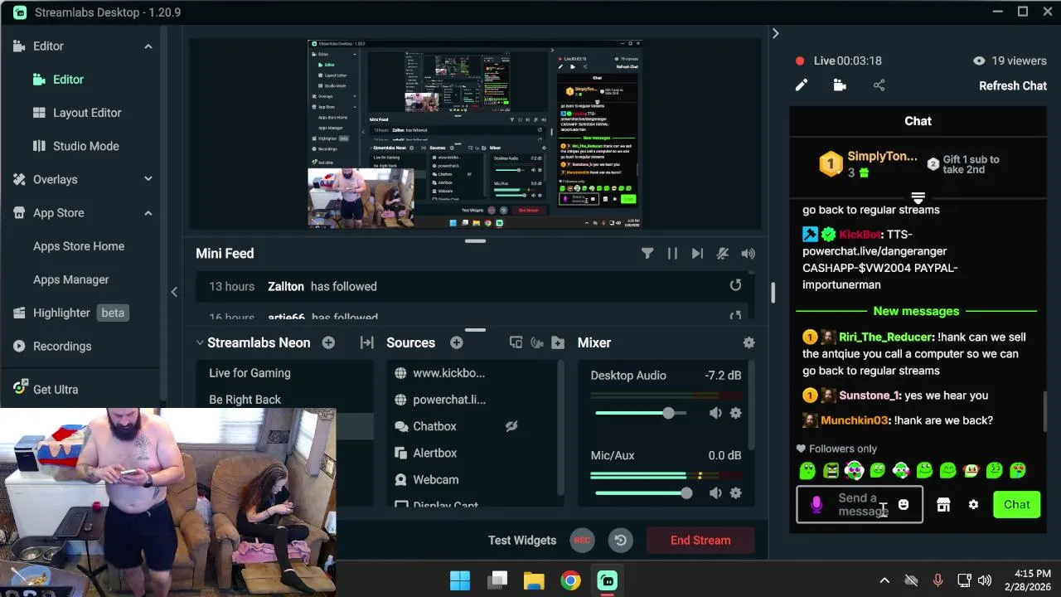Toggle Chatbox source visibility

(x=511, y=426)
